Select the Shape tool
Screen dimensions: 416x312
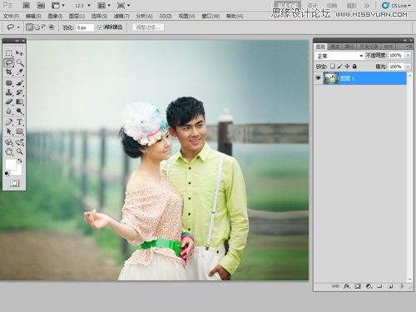coord(19,131)
